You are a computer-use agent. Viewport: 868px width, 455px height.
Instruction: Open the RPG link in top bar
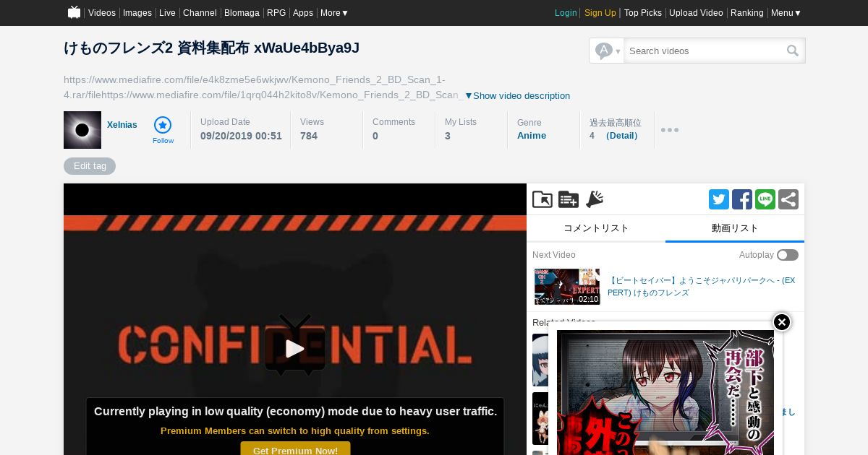point(276,13)
